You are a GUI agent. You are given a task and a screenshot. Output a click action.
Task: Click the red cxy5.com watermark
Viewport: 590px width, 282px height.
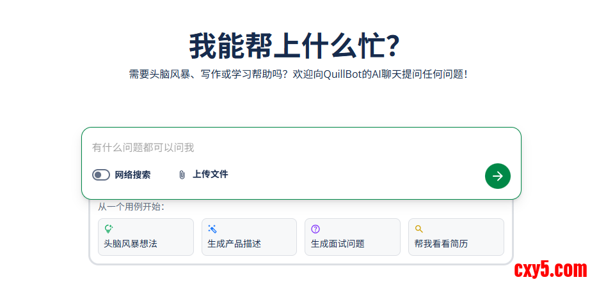pos(550,269)
